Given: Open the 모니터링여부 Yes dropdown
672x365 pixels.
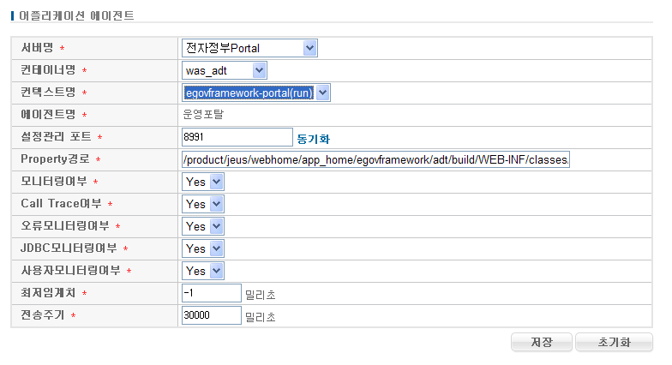Looking at the screenshot, I should 203,182.
